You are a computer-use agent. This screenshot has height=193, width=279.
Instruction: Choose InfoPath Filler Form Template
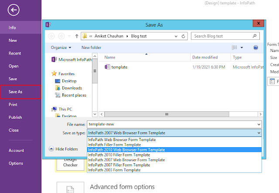coord(174,145)
